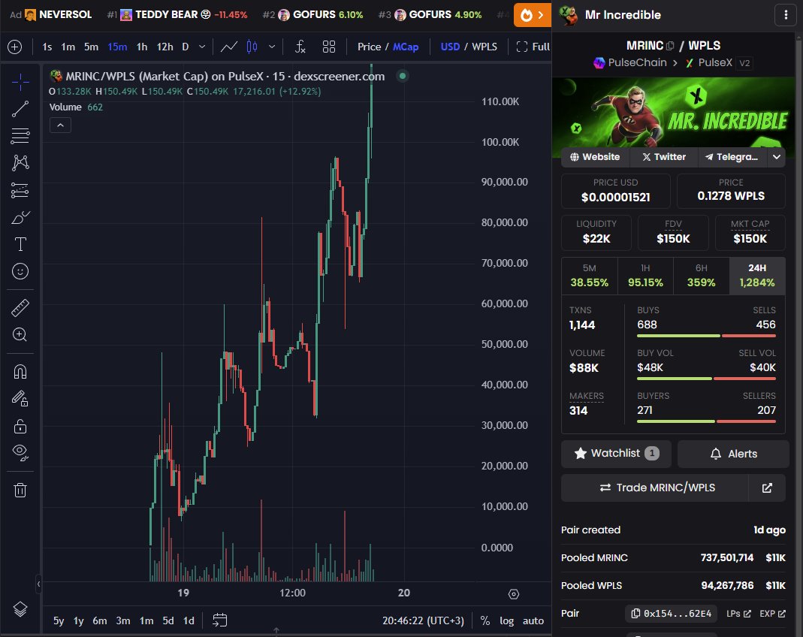The image size is (803, 637).
Task: Select the 1H stats tab
Action: tap(645, 276)
